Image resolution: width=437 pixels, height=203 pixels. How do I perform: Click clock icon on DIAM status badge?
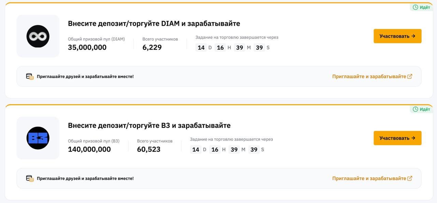415,7
